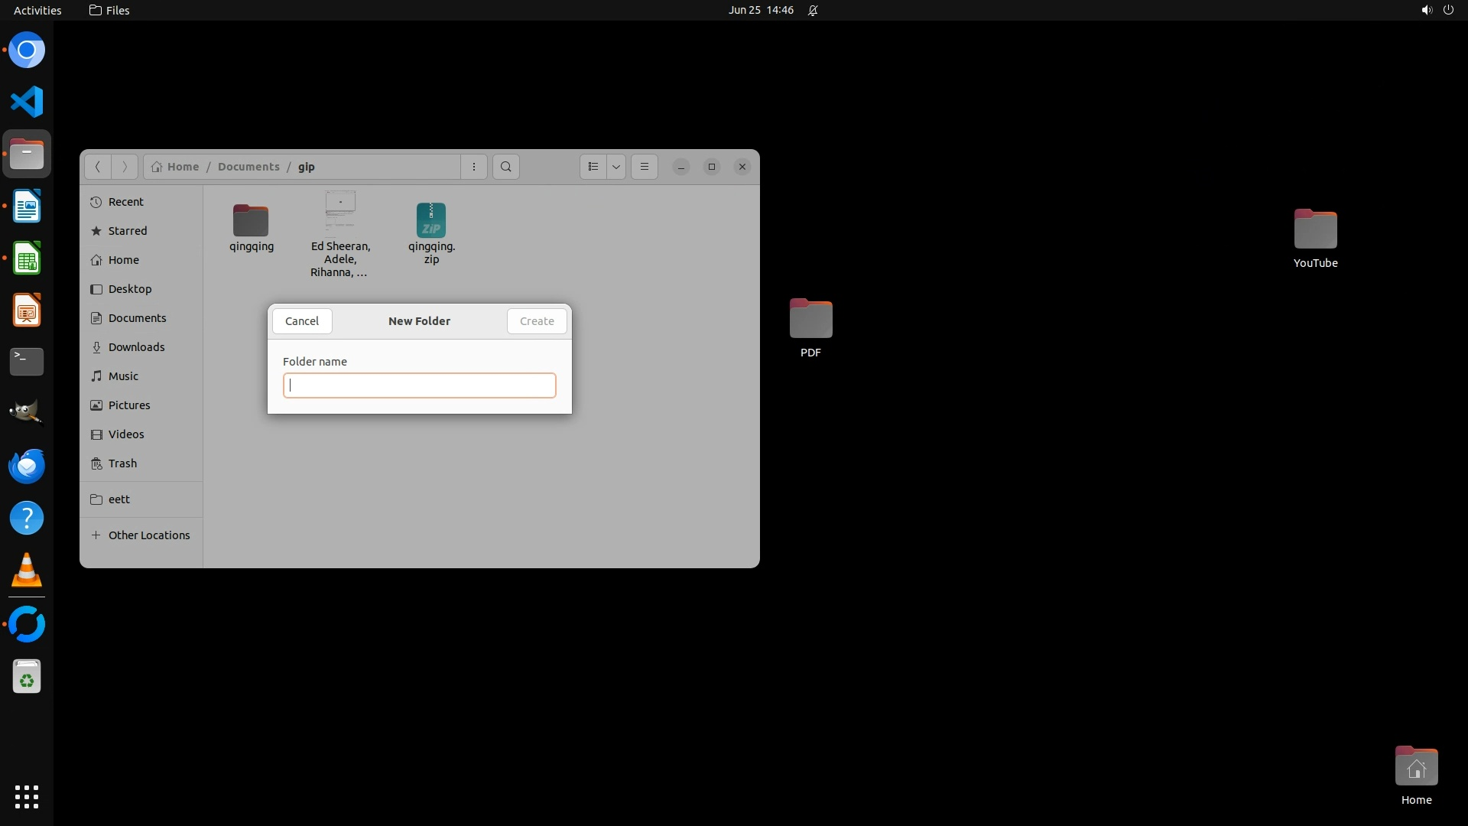Screen dimensions: 1468x826
Task: Click the notification bell in top bar
Action: click(813, 11)
